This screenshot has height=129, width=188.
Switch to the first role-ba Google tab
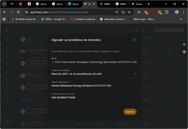coord(42,4)
